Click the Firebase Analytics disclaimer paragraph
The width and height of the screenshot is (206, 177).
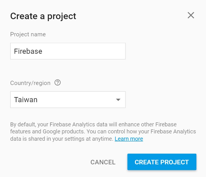click(x=103, y=131)
